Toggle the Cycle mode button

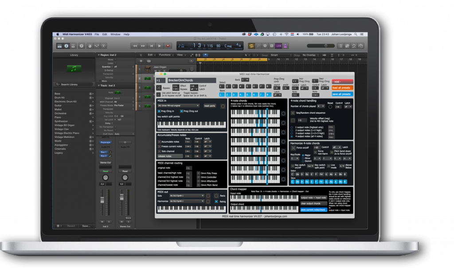(x=251, y=46)
